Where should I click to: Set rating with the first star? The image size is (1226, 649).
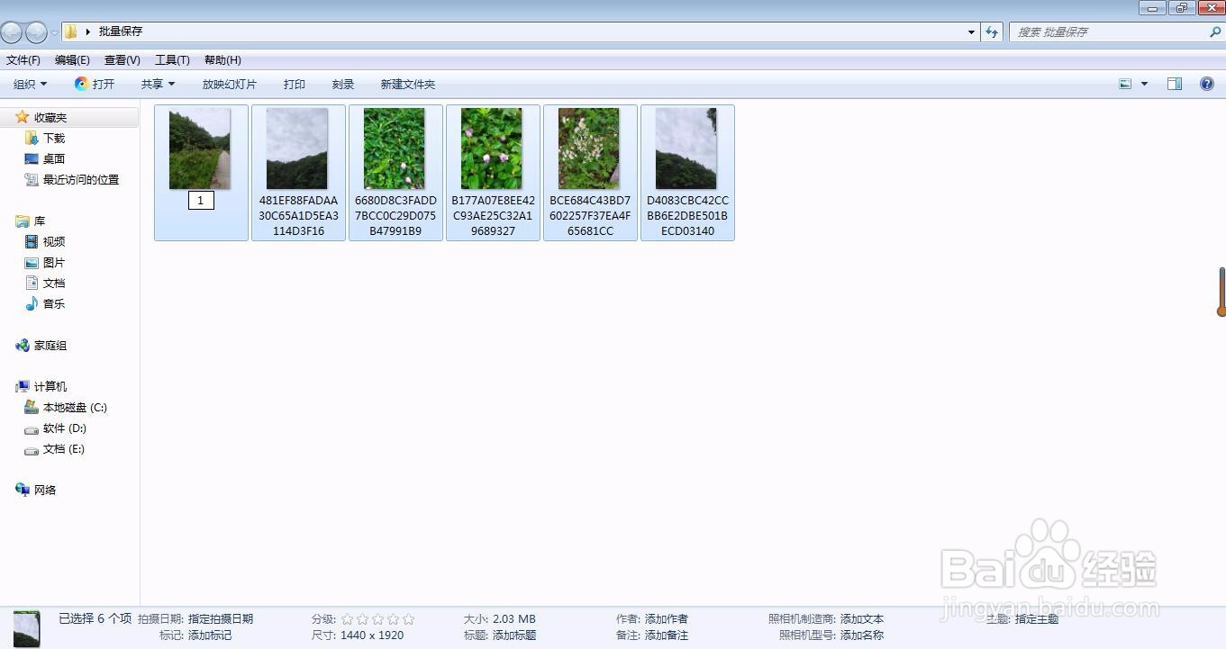[x=347, y=619]
